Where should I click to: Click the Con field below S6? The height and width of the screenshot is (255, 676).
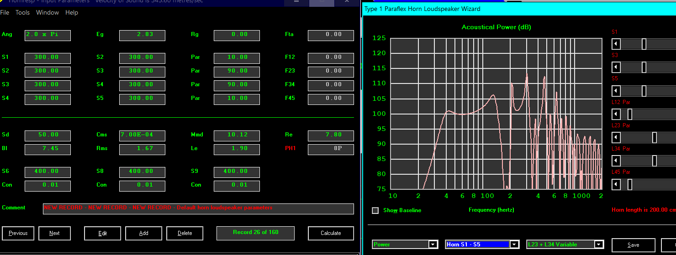[x=48, y=186]
